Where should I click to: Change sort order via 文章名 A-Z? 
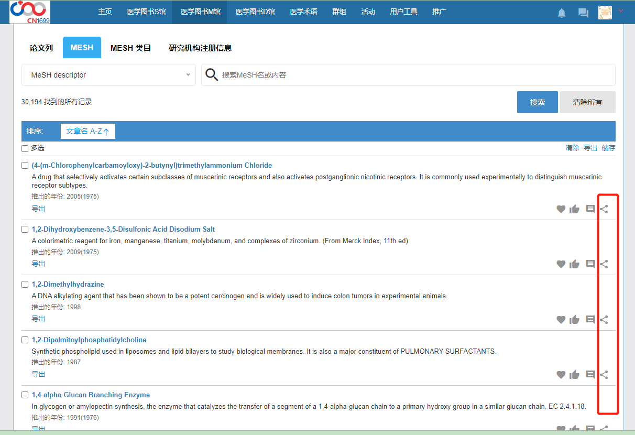87,132
